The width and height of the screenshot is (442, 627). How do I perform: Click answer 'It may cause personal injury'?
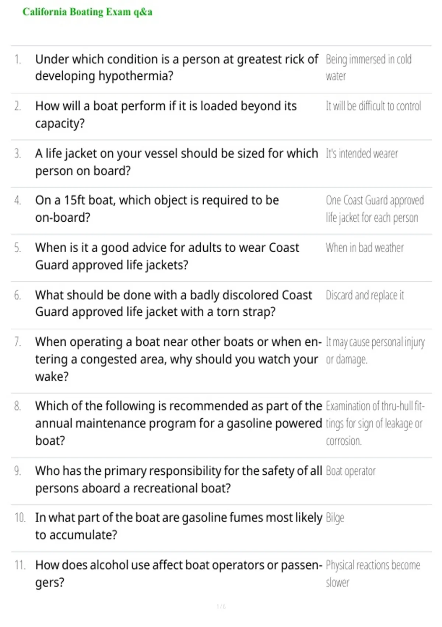pyautogui.click(x=375, y=351)
